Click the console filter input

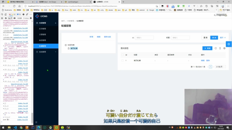pos(19,18)
